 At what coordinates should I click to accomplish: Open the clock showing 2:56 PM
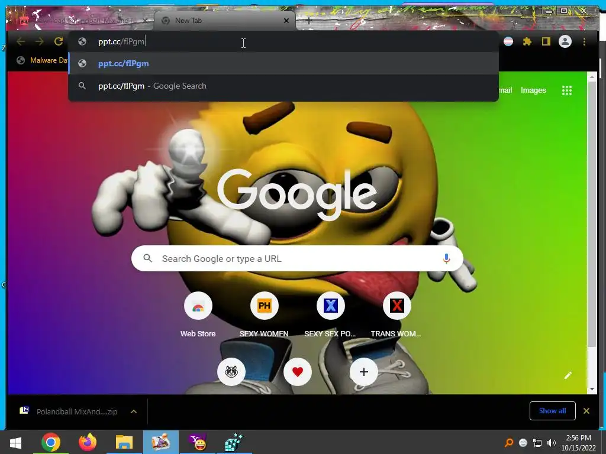click(578, 442)
